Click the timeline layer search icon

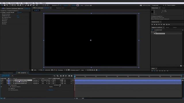[x=13, y=76]
